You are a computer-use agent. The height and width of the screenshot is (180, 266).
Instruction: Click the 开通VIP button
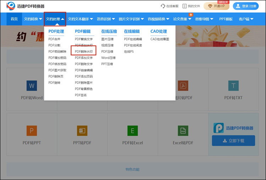(216, 6)
